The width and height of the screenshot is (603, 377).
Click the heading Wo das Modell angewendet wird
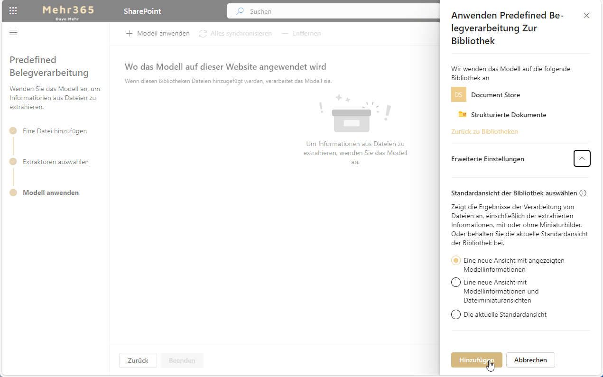[225, 67]
